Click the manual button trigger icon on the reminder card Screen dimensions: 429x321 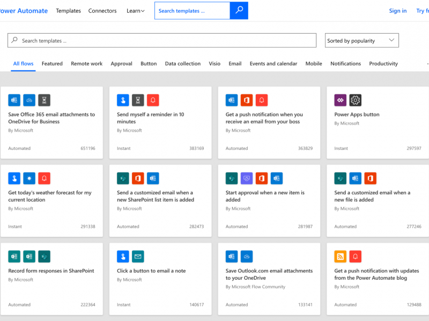coord(123,100)
